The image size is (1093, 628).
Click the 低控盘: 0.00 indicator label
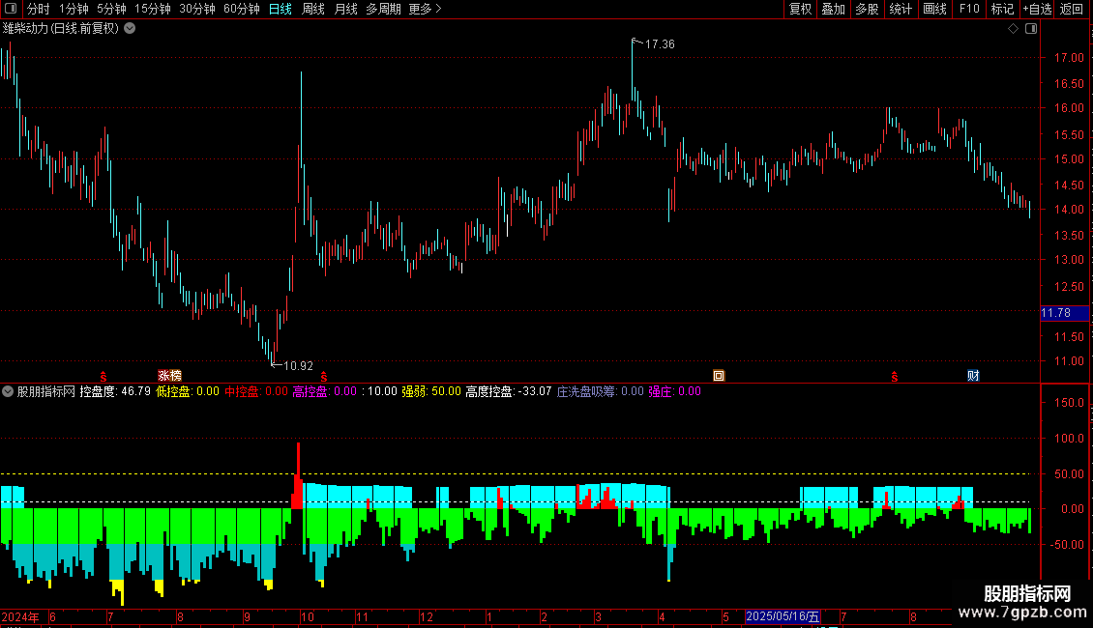point(188,391)
